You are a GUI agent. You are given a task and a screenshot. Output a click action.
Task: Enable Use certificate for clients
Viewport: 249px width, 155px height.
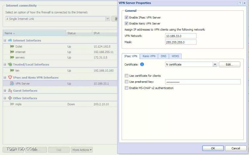126,76
